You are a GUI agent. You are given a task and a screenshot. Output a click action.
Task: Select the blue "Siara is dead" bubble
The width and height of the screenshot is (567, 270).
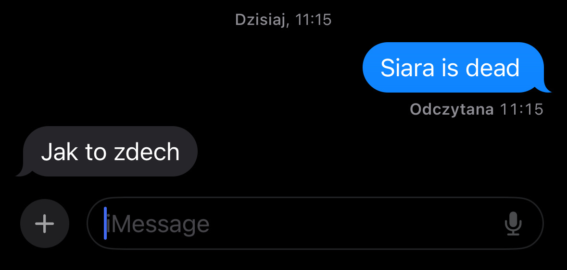point(453,68)
